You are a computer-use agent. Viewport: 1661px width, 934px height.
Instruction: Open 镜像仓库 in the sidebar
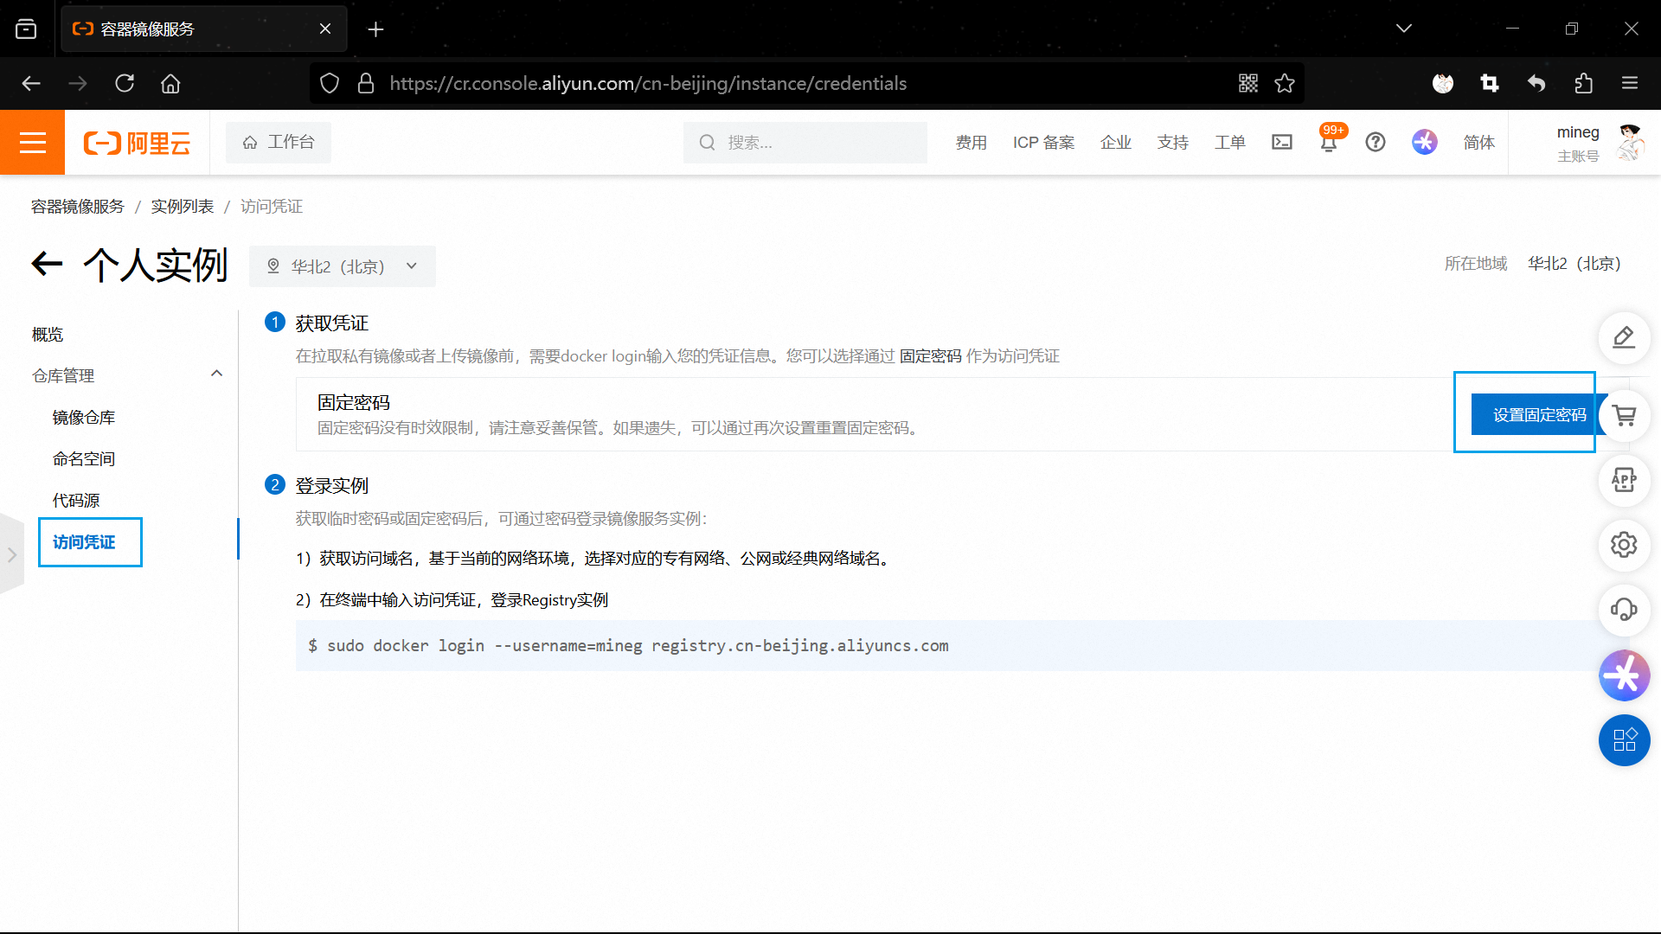point(84,417)
